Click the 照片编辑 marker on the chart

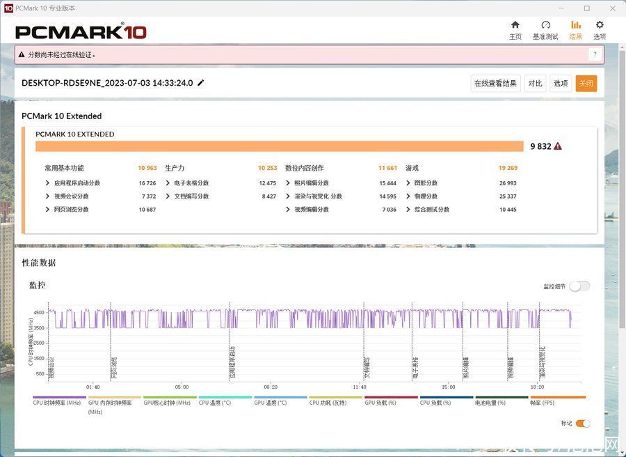click(465, 368)
